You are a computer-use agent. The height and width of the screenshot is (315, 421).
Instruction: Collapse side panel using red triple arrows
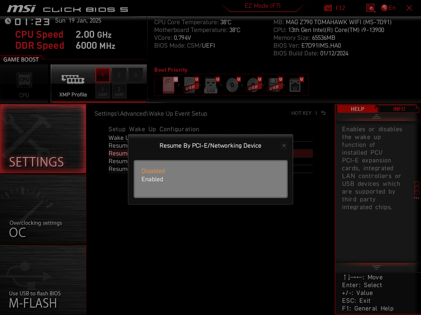[x=416, y=198]
